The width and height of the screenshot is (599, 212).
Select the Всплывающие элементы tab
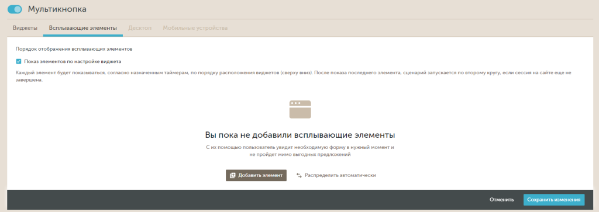pyautogui.click(x=83, y=28)
